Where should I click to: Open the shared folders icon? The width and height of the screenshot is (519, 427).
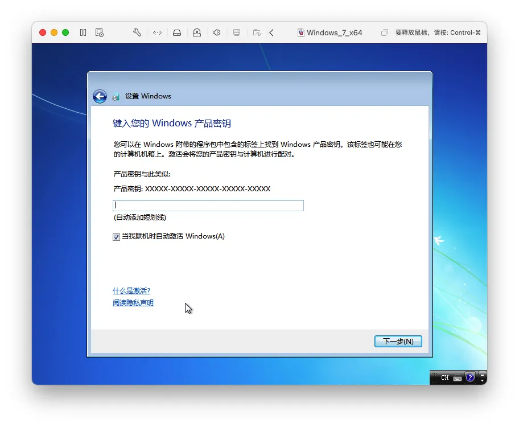[257, 32]
